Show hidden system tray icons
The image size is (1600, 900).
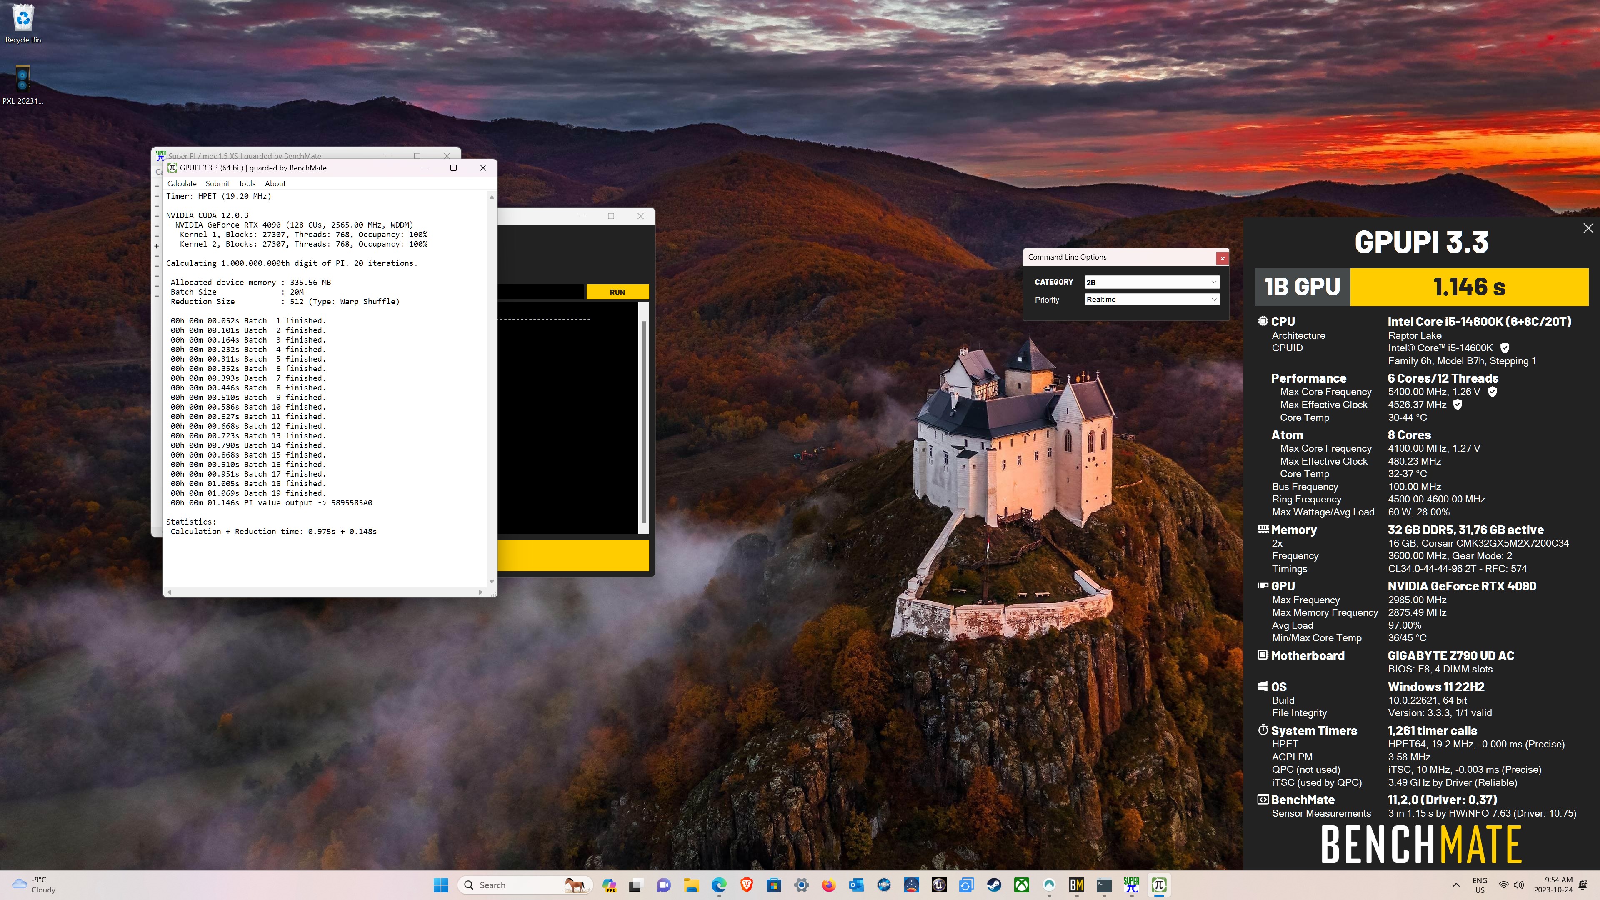point(1456,885)
